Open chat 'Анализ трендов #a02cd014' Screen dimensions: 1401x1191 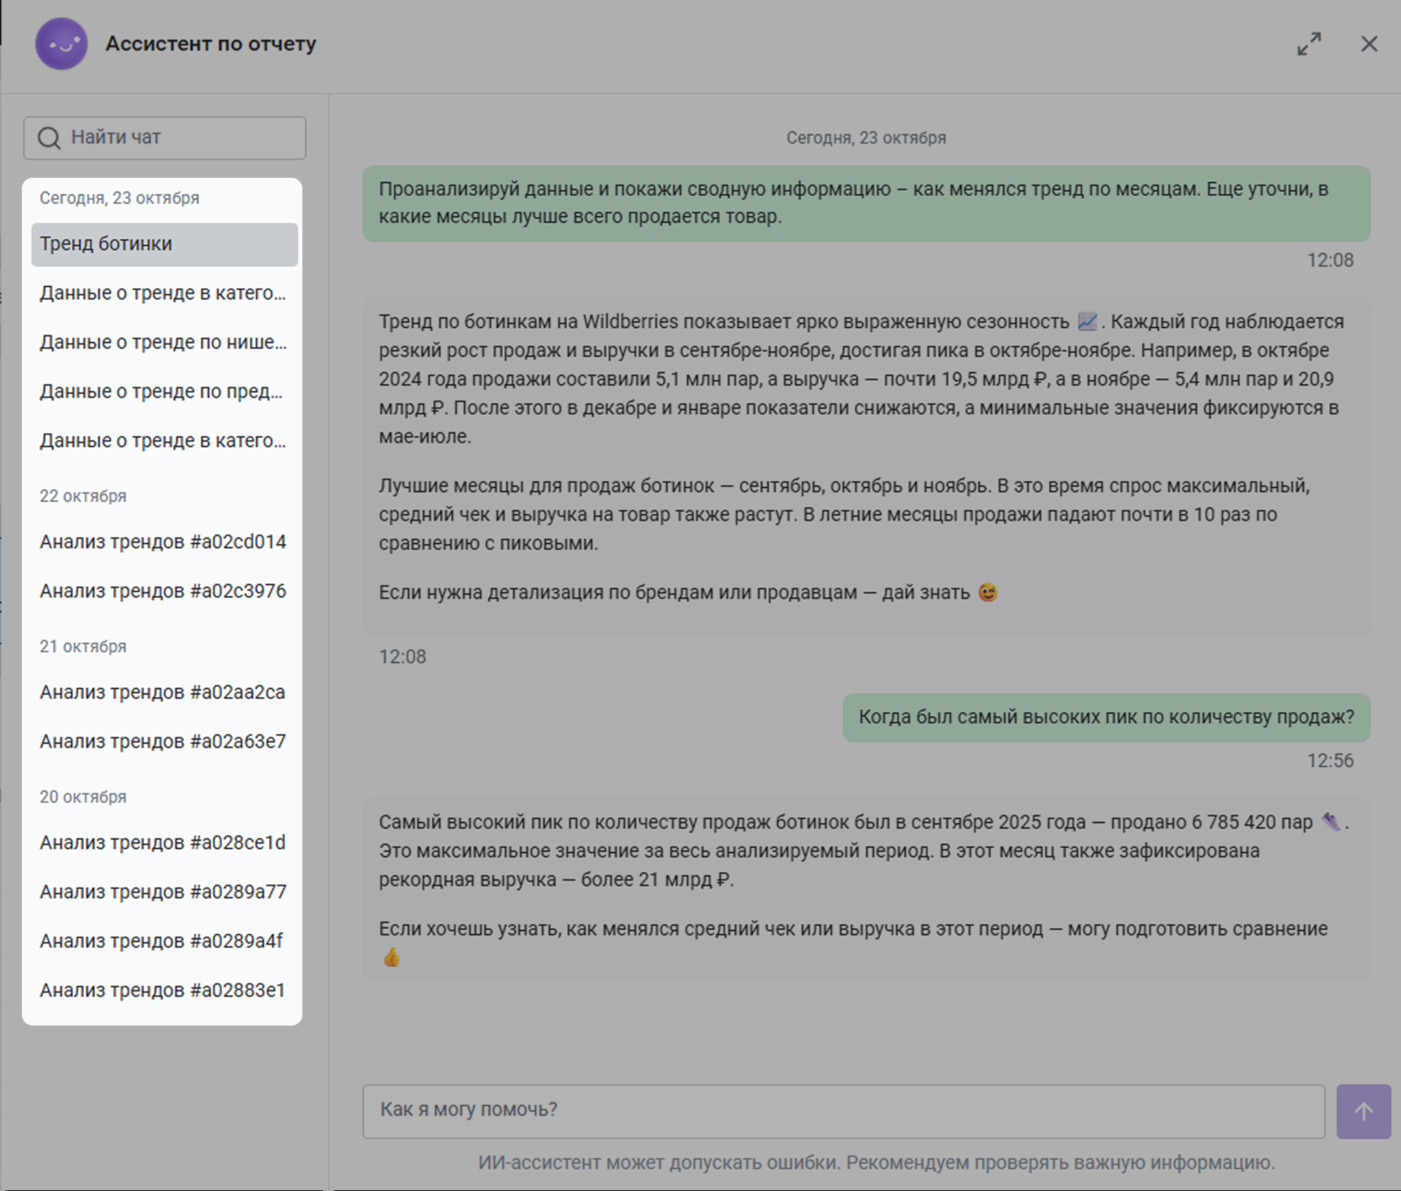(x=163, y=542)
